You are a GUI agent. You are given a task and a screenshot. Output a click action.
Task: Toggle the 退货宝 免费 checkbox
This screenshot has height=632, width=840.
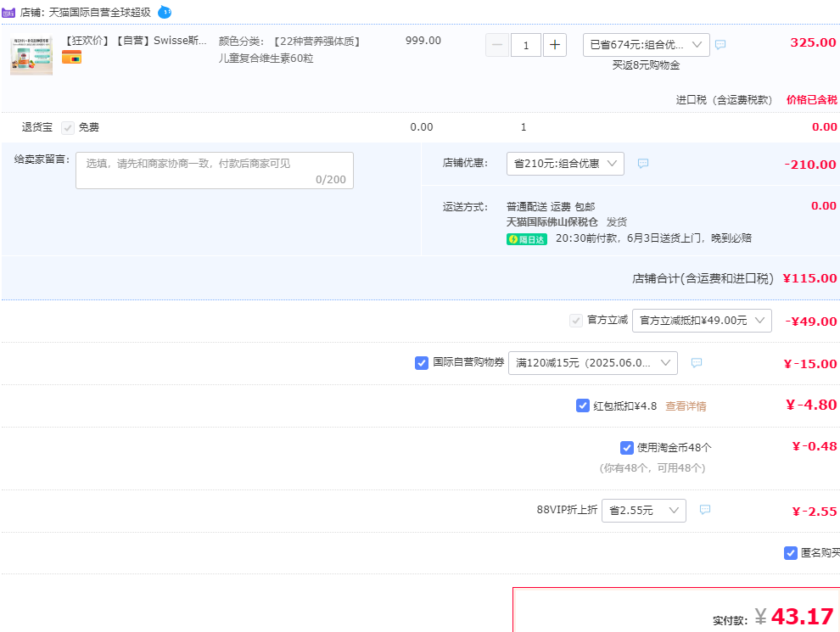[68, 127]
